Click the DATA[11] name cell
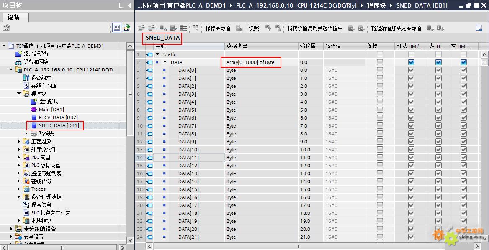 click(x=189, y=158)
